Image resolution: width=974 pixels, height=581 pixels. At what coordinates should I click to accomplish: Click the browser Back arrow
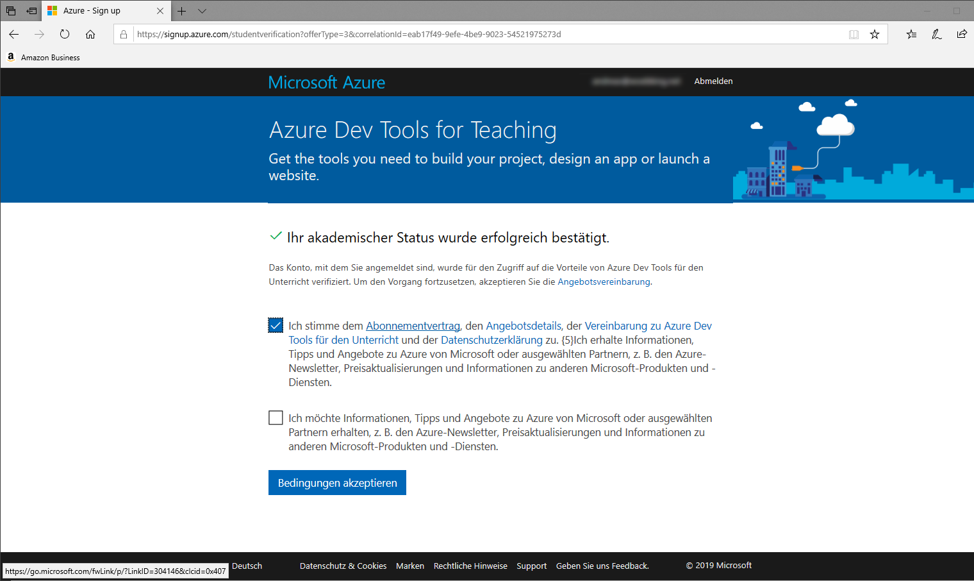[x=14, y=35]
